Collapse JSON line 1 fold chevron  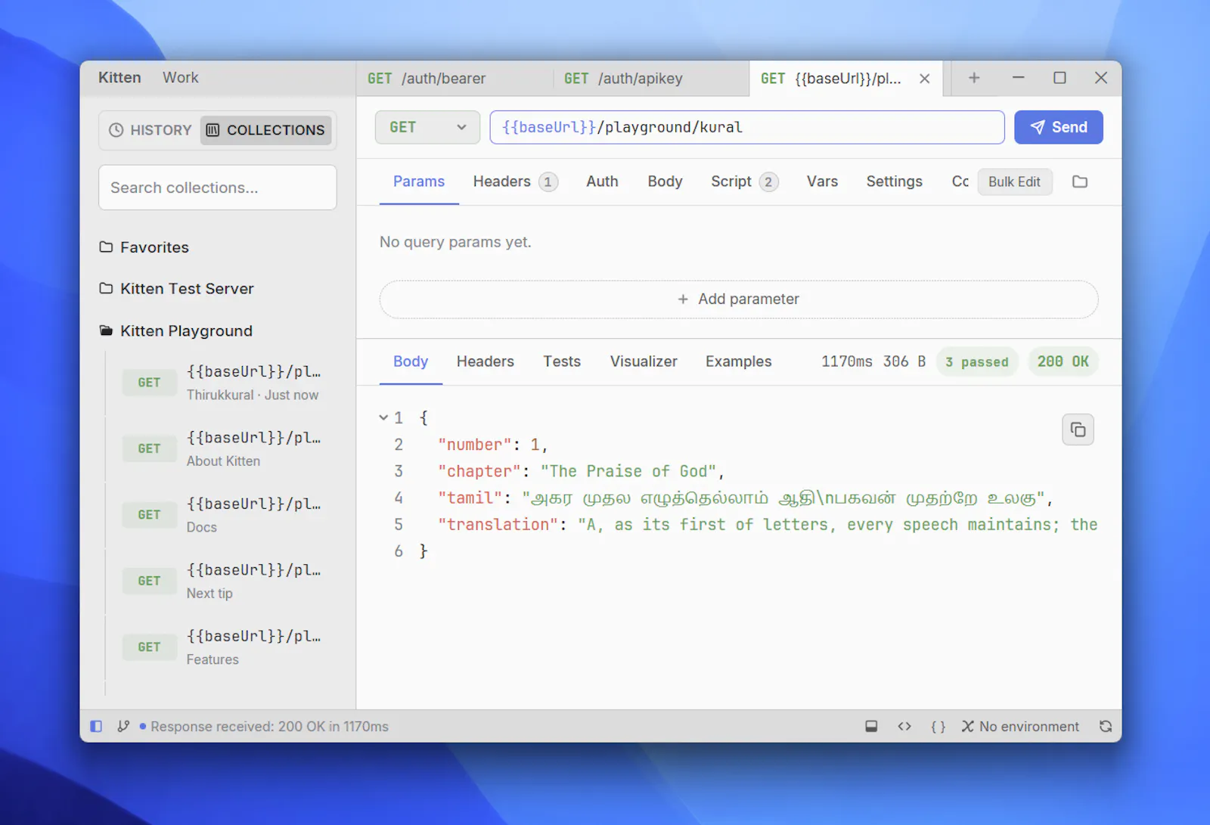(x=383, y=417)
